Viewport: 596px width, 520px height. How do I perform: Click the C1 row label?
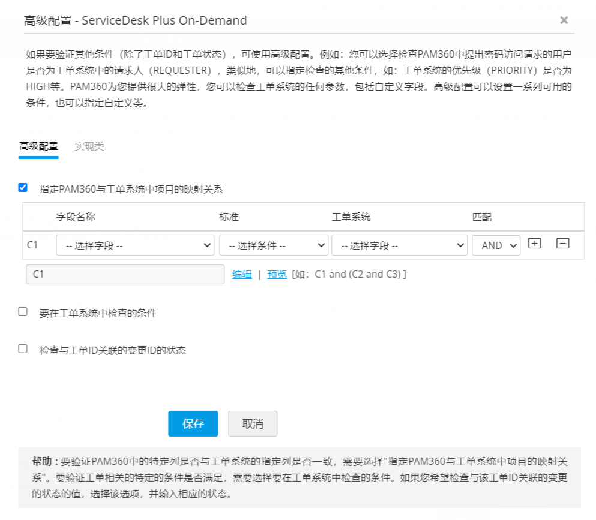[x=32, y=245]
